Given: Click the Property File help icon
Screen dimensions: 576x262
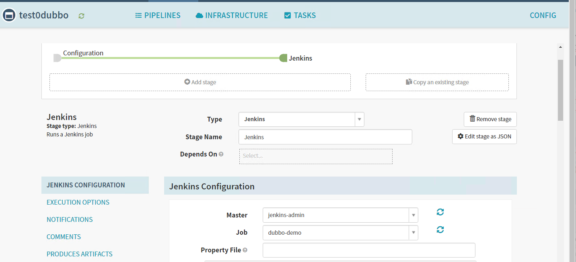Looking at the screenshot, I should pos(245,250).
